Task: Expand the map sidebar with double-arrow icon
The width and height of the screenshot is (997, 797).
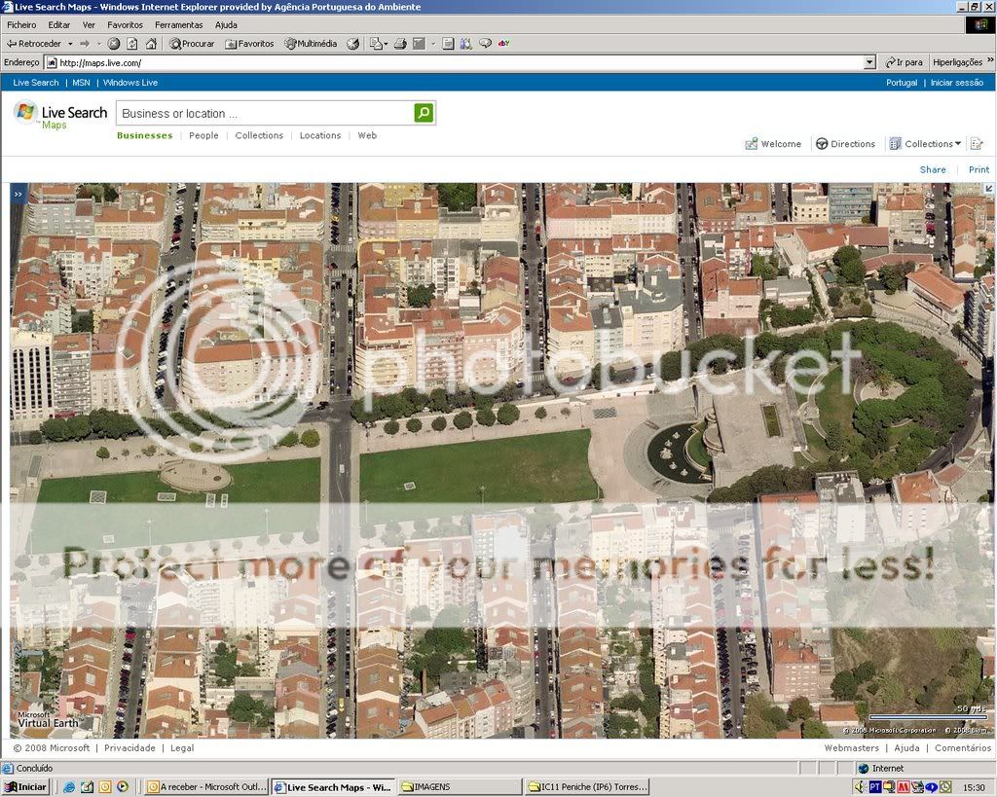Action: tap(18, 194)
